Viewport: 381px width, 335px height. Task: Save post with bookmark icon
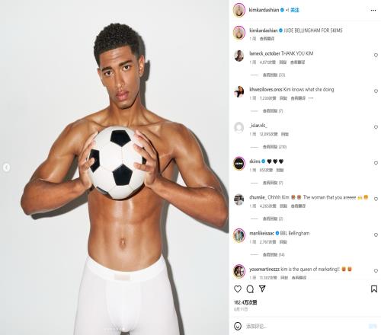(x=374, y=289)
